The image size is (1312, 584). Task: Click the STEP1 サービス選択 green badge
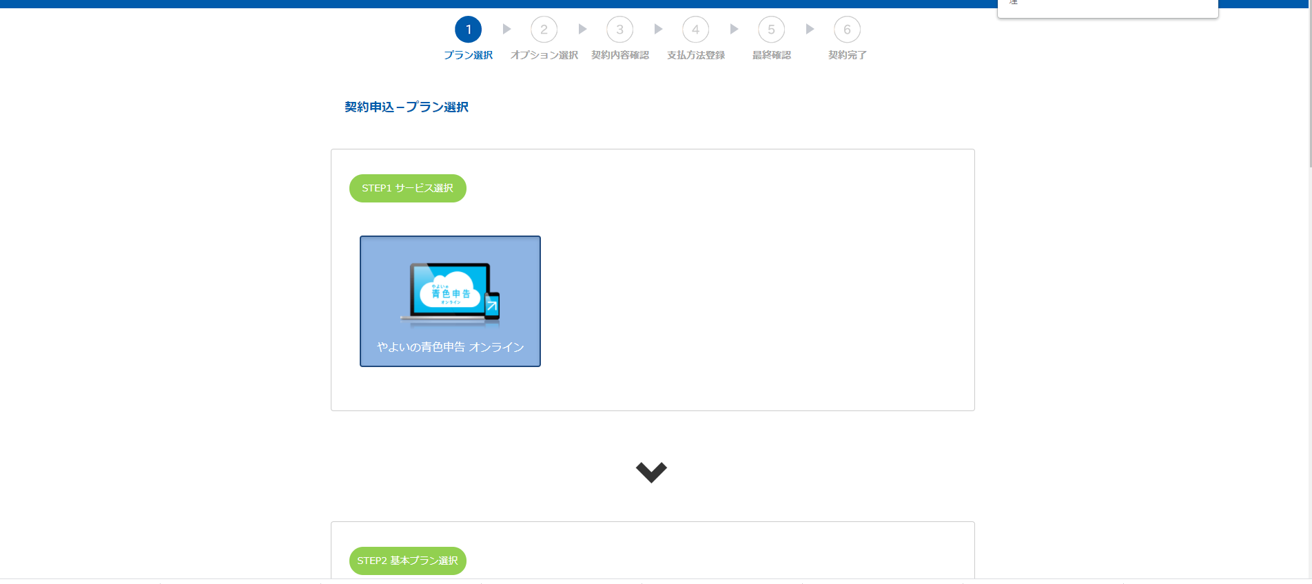tap(408, 188)
